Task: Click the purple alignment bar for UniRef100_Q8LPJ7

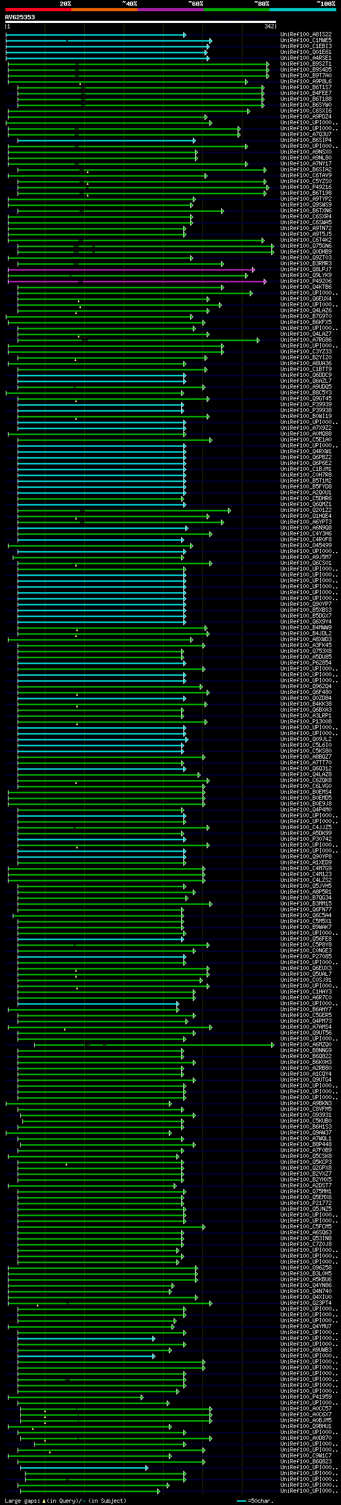Action: click(x=131, y=270)
